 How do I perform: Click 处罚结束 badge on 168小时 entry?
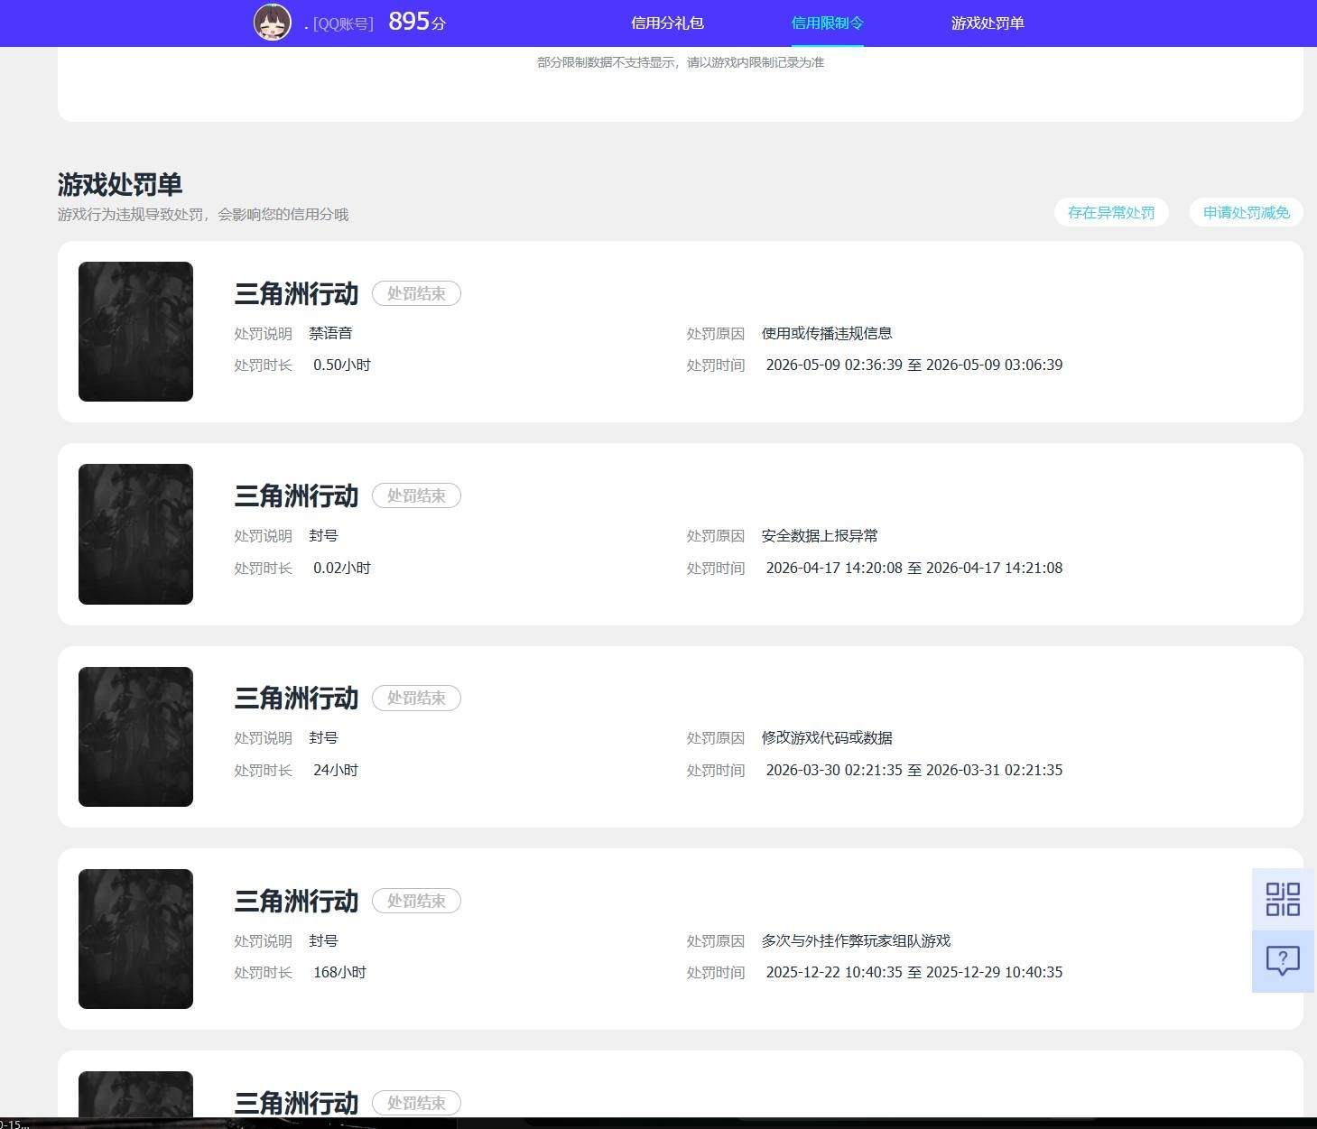click(416, 901)
